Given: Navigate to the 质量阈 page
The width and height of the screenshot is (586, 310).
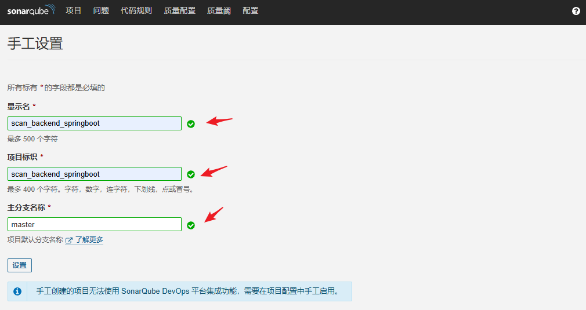Looking at the screenshot, I should [x=219, y=10].
